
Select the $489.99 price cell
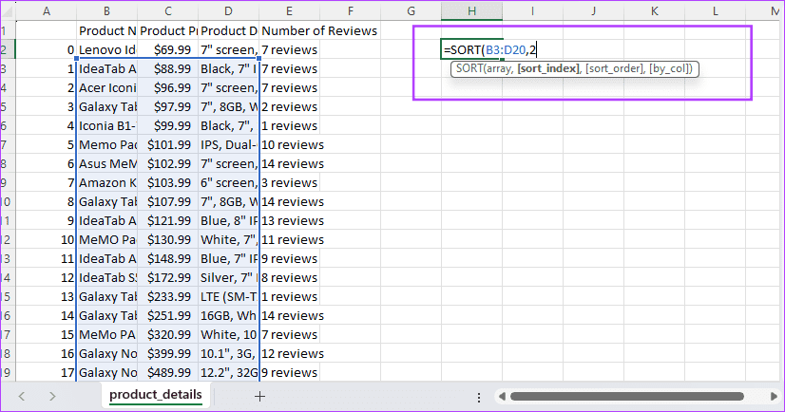pos(168,372)
